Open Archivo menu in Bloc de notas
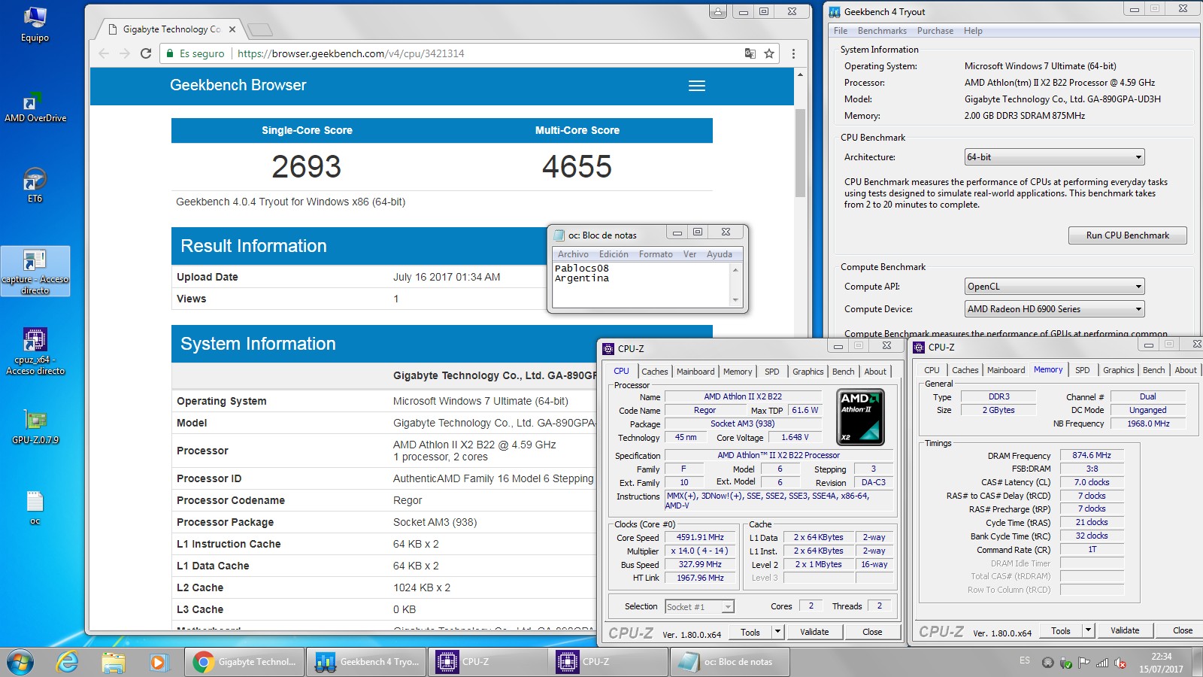This screenshot has width=1203, height=677. 573,254
